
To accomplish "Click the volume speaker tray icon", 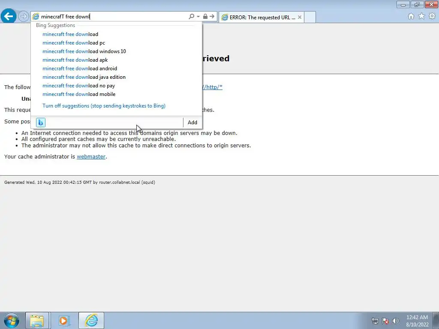I will 395,320.
